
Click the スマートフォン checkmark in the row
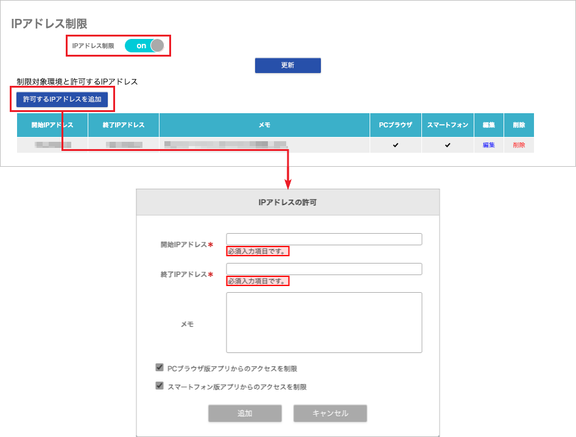pos(448,145)
